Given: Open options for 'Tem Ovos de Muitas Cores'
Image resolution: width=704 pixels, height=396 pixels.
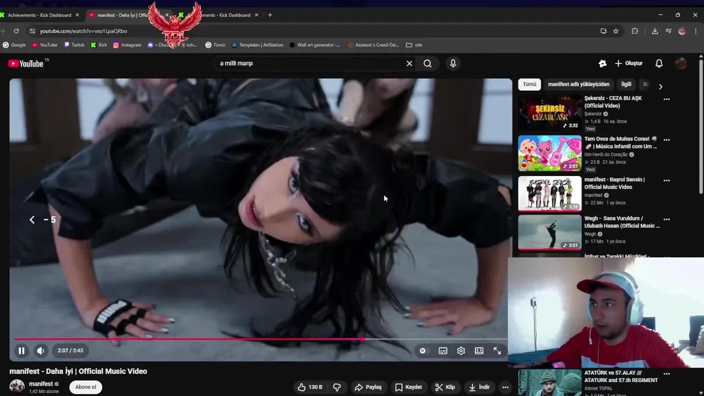Looking at the screenshot, I should 667,140.
